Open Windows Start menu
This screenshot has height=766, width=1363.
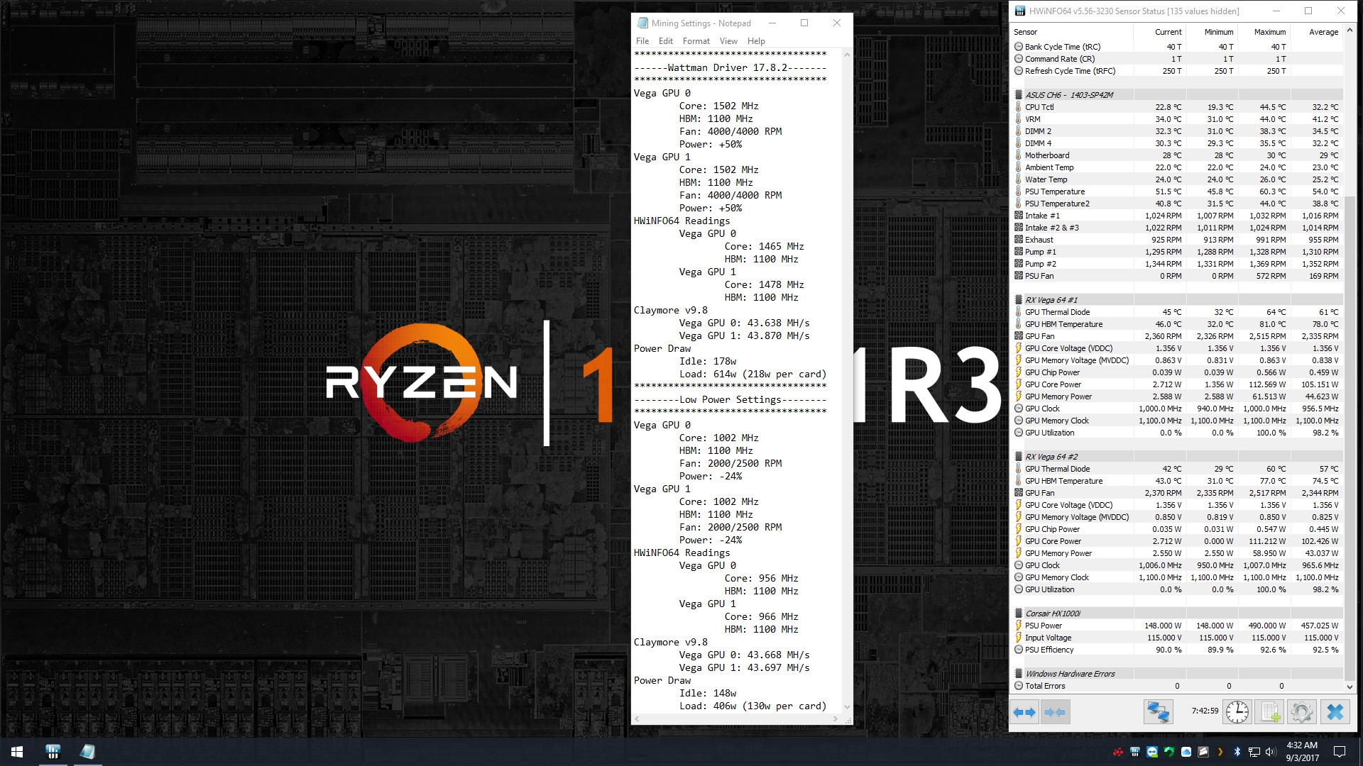coord(17,752)
